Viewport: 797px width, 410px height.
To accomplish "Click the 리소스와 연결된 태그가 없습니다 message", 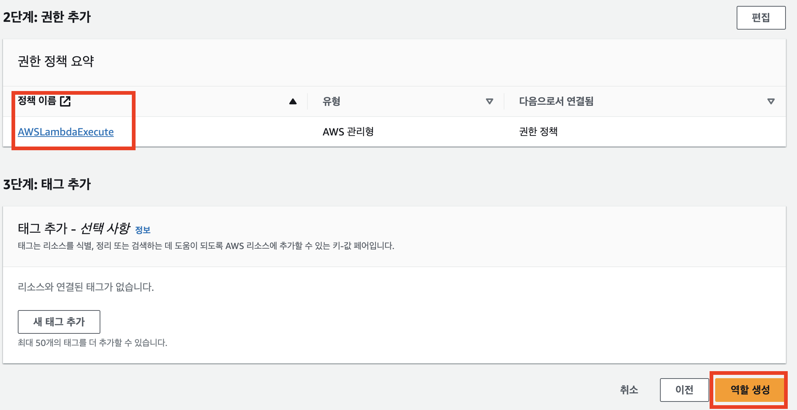I will pyautogui.click(x=86, y=287).
